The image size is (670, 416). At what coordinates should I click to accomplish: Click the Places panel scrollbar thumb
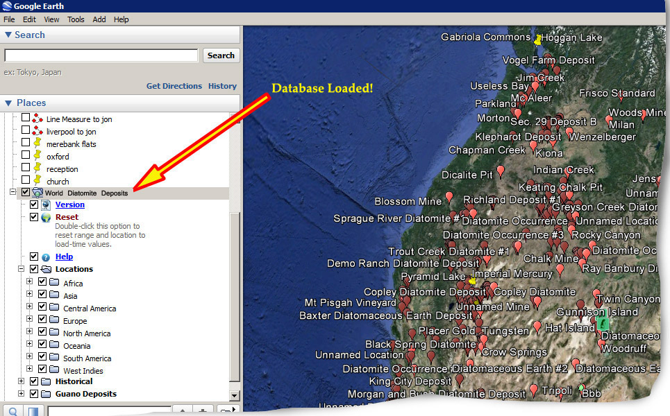coord(234,297)
